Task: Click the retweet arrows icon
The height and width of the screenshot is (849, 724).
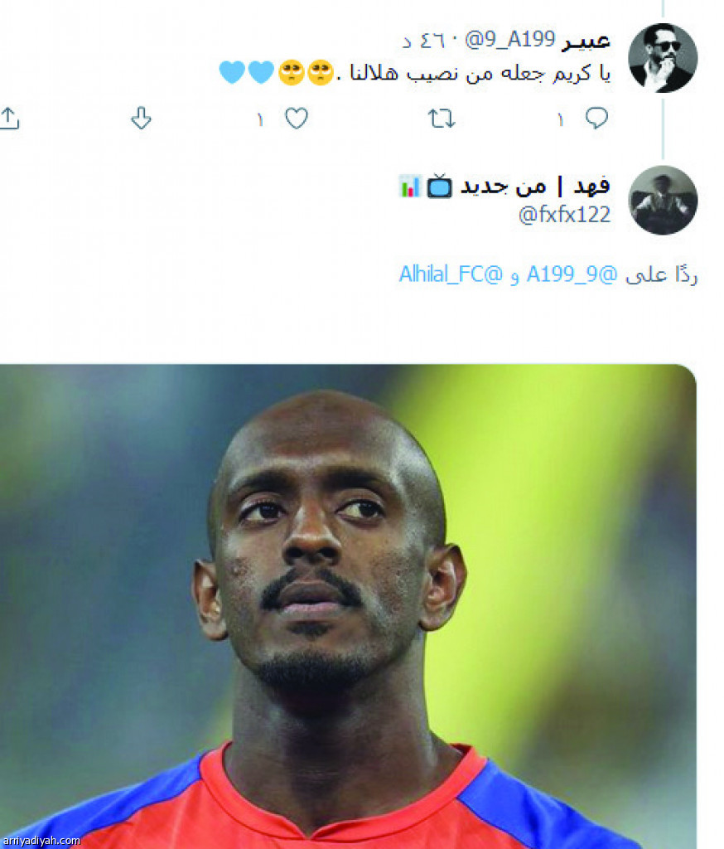Action: tap(442, 119)
